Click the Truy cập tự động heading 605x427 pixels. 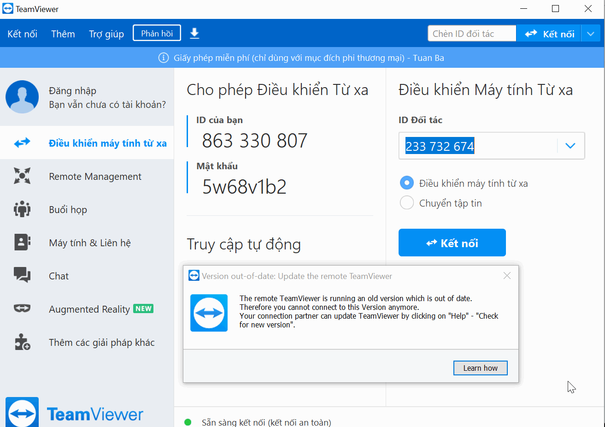point(244,244)
